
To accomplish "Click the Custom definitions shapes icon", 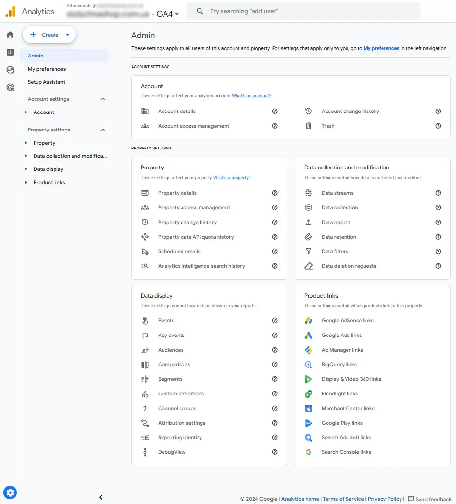I will pyautogui.click(x=145, y=394).
